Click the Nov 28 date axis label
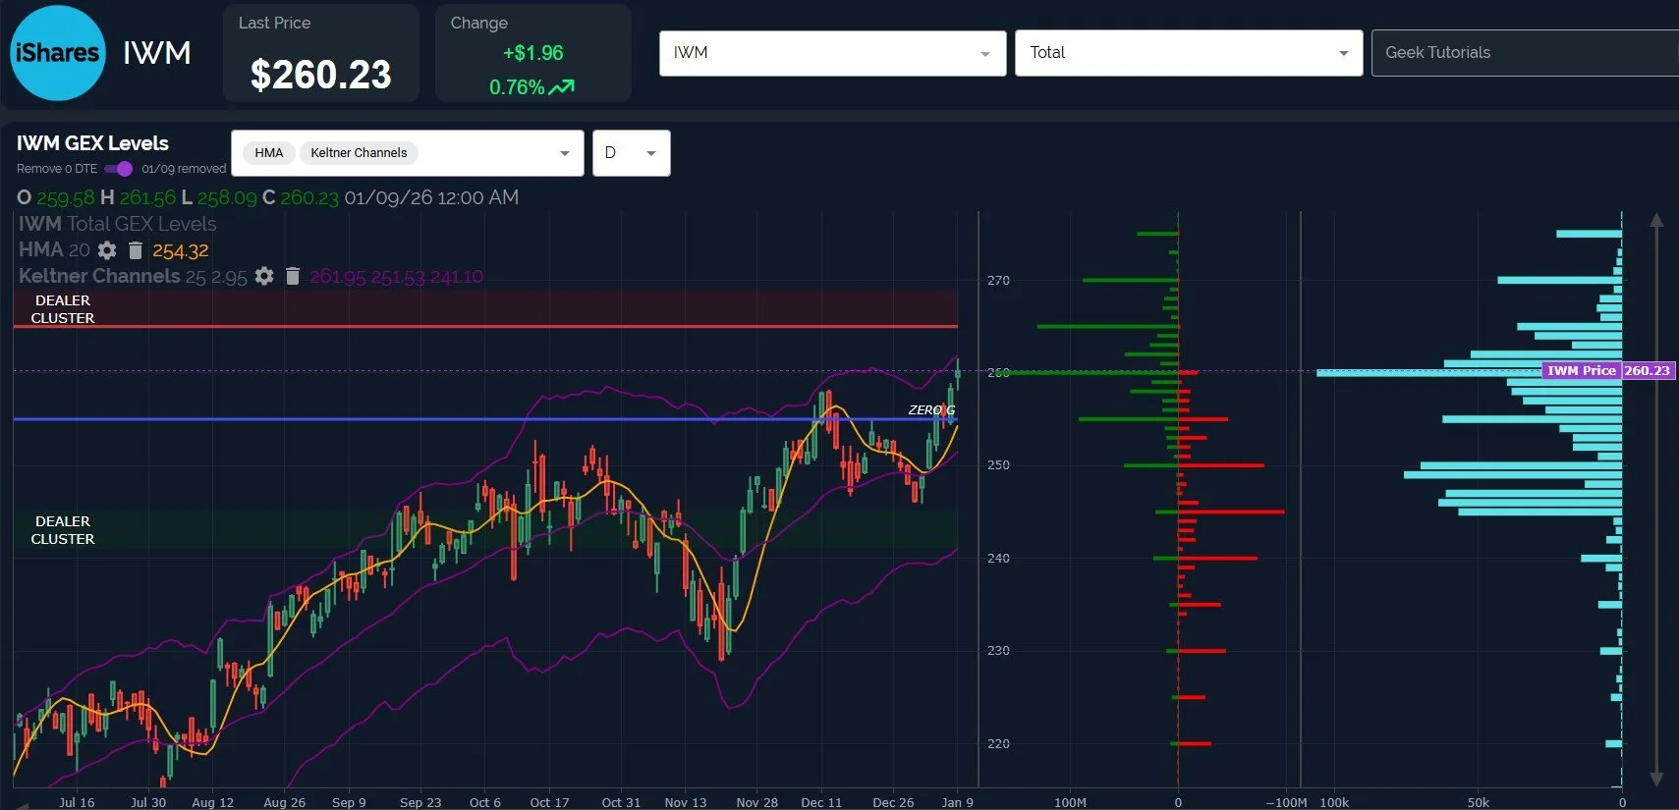 click(756, 802)
